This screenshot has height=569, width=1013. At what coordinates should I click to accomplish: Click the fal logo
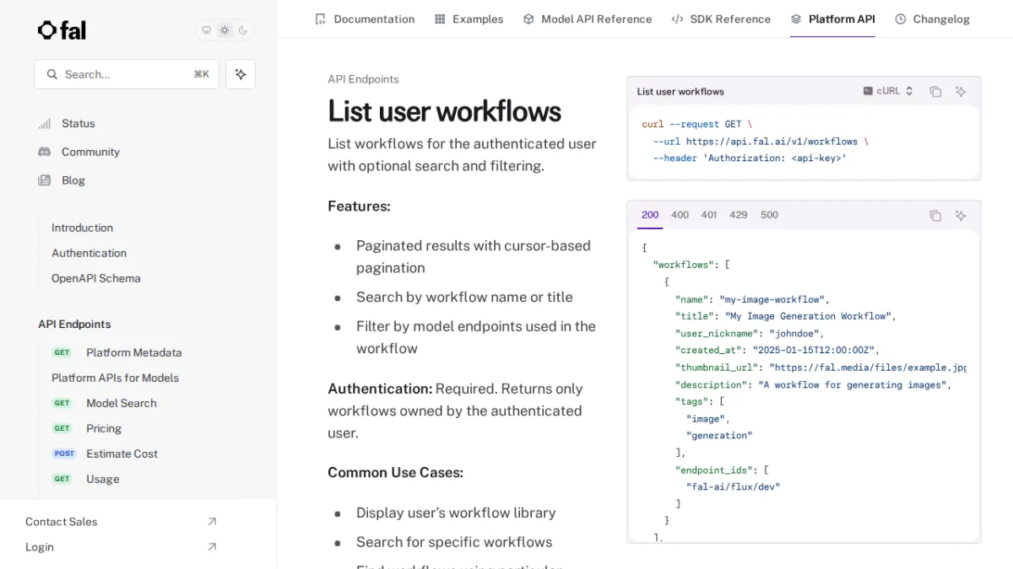tap(62, 30)
